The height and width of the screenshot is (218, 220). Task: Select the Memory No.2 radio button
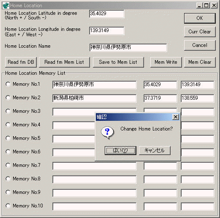click(8, 98)
